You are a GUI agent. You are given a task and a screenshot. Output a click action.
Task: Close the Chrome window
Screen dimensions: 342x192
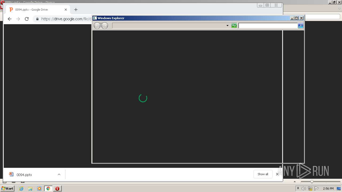276,5
